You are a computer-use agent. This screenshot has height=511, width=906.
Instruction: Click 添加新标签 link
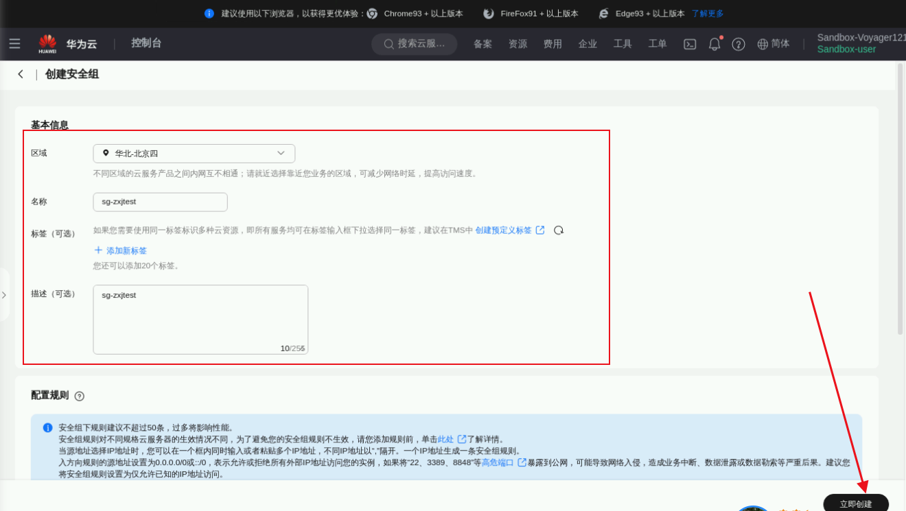[x=126, y=251]
